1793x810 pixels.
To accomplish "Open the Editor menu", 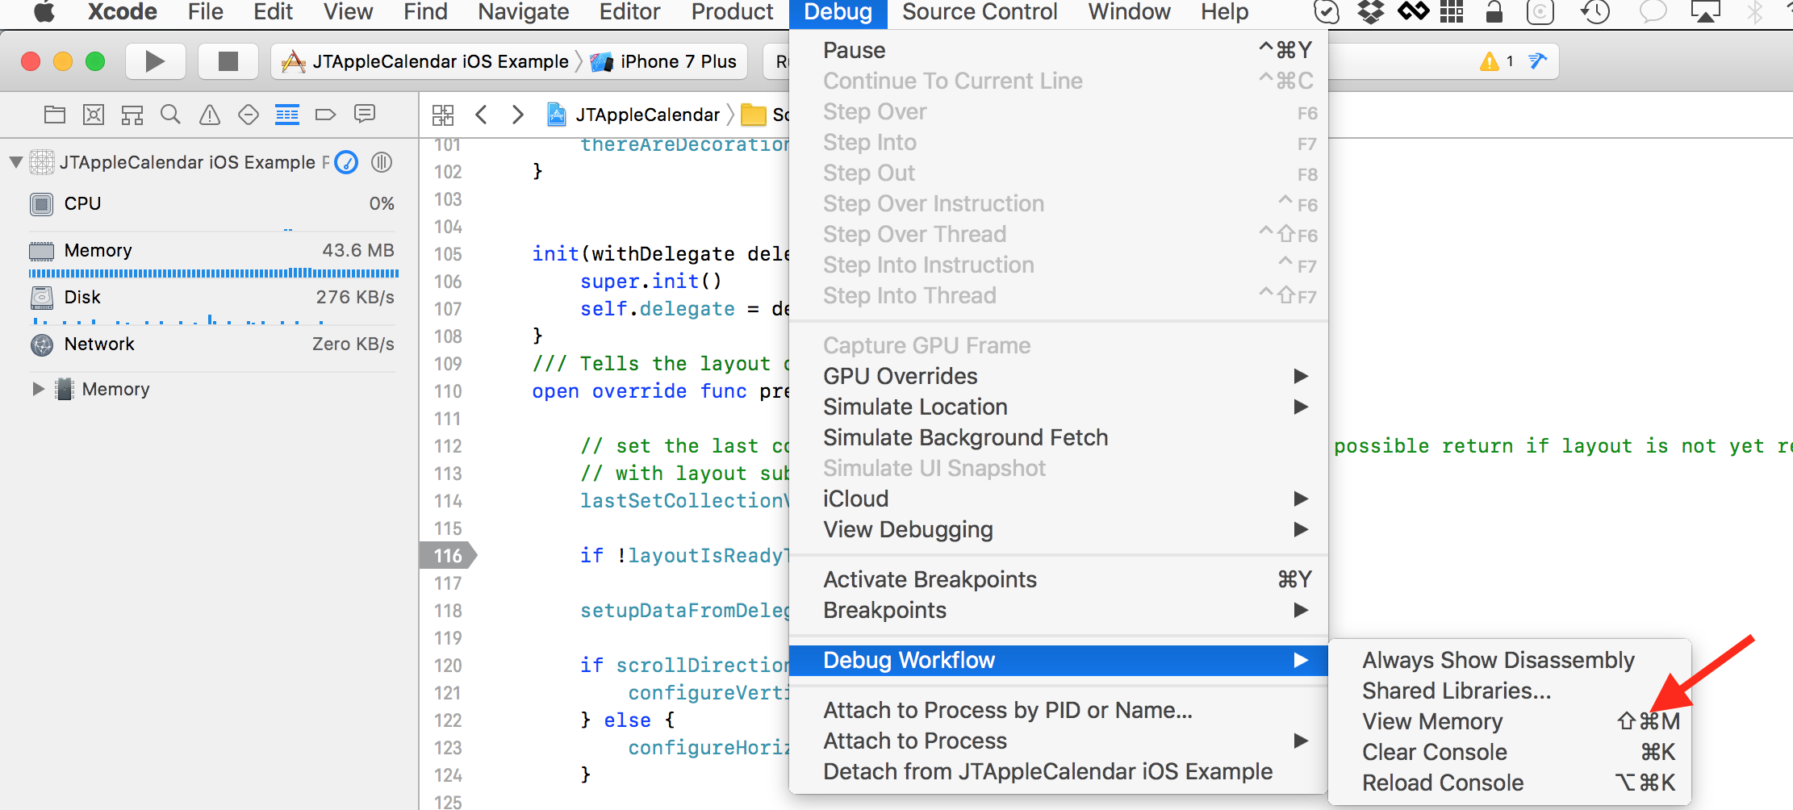I will pos(630,12).
